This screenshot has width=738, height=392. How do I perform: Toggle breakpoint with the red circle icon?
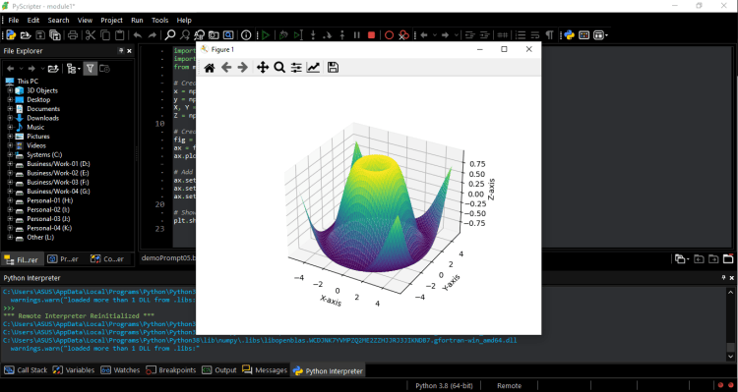click(389, 34)
